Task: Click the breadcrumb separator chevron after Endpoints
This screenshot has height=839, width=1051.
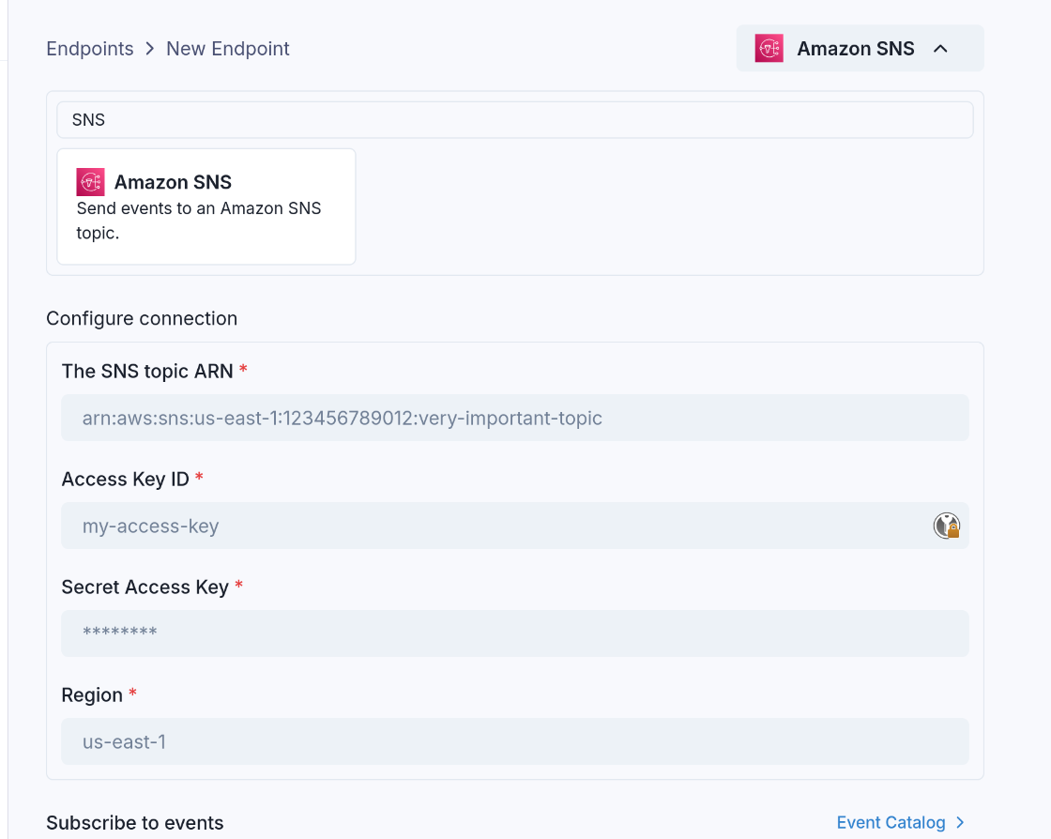Action: point(150,49)
